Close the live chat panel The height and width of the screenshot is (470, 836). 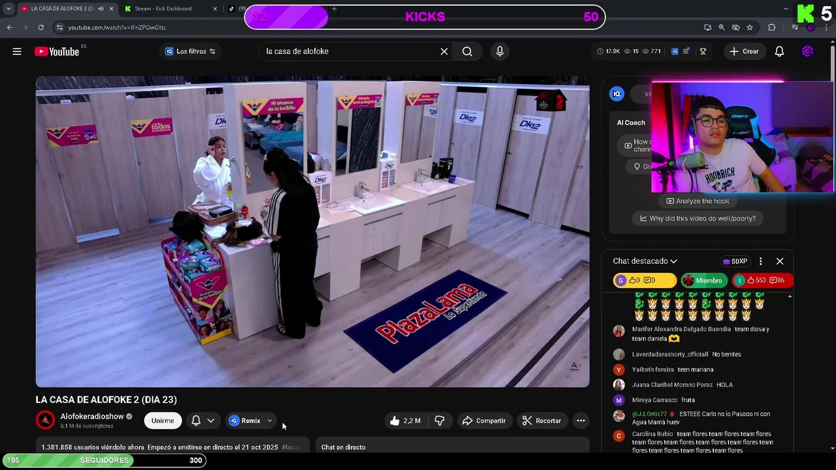click(780, 261)
